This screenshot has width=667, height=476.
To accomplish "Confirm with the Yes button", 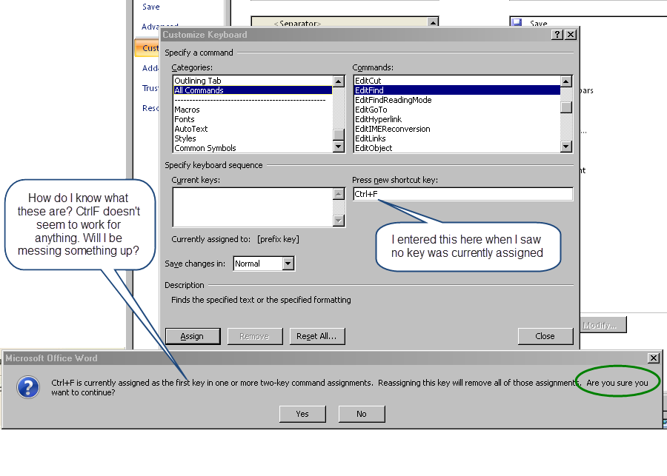I will pyautogui.click(x=302, y=414).
